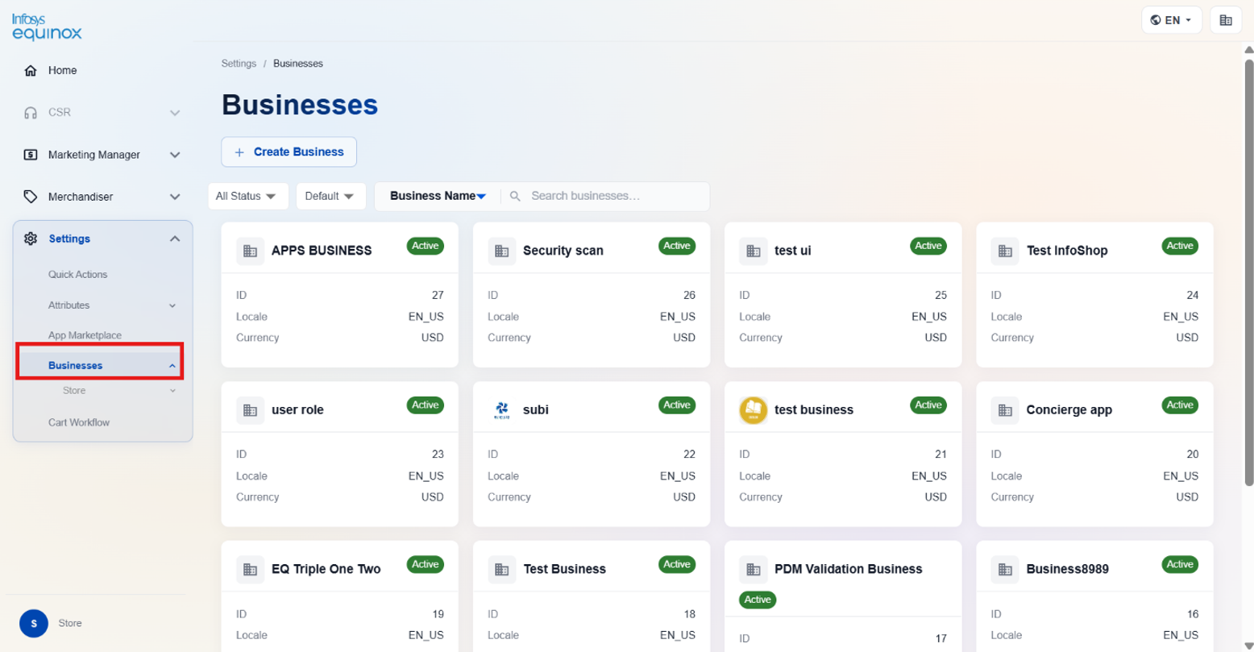Go to Home in sidebar
1254x652 pixels.
(62, 71)
